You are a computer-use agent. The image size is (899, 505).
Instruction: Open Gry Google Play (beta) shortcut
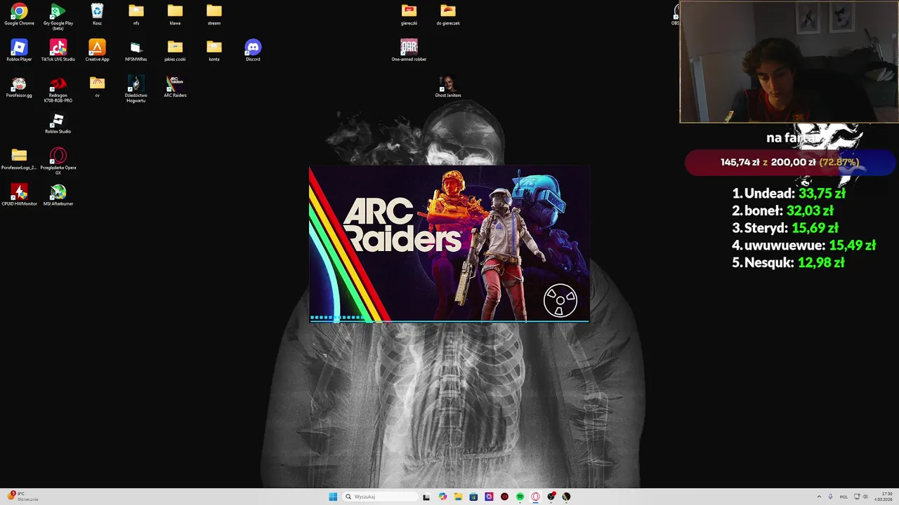click(58, 16)
